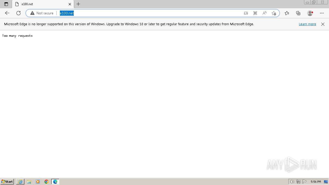Open the Windows Start menu

click(x=7, y=182)
